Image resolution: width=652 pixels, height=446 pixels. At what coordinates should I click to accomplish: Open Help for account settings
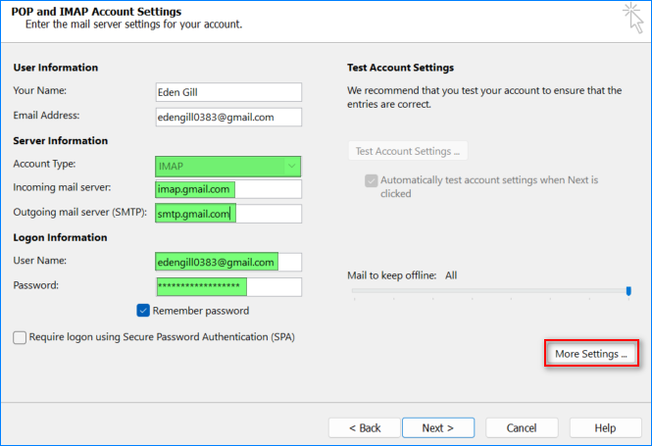click(x=605, y=428)
